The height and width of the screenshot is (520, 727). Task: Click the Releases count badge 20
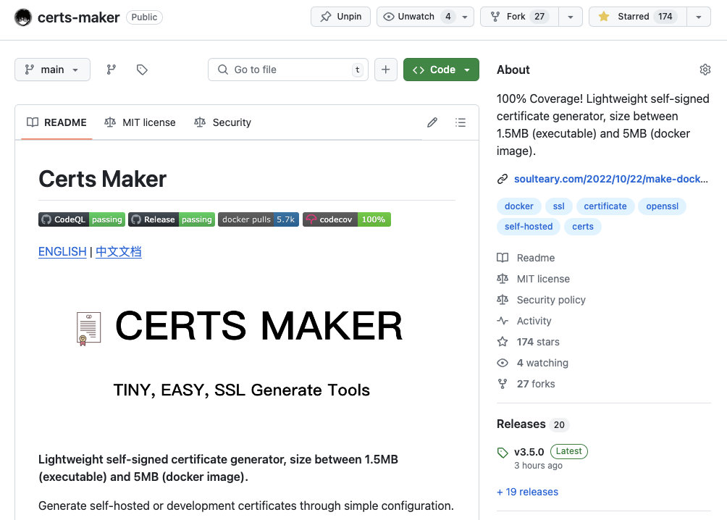tap(559, 425)
